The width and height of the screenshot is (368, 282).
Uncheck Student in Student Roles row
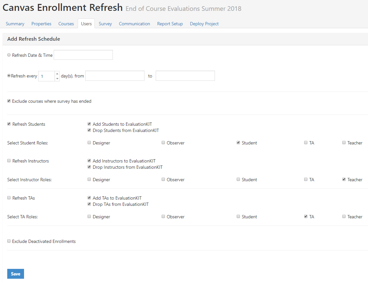tap(238, 142)
